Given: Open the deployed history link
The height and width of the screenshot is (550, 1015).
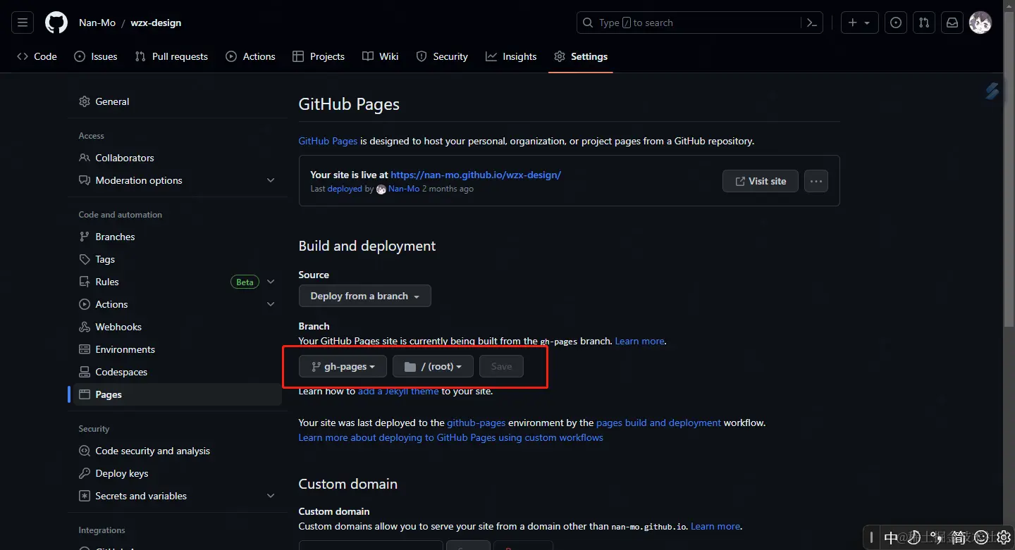Looking at the screenshot, I should point(345,189).
